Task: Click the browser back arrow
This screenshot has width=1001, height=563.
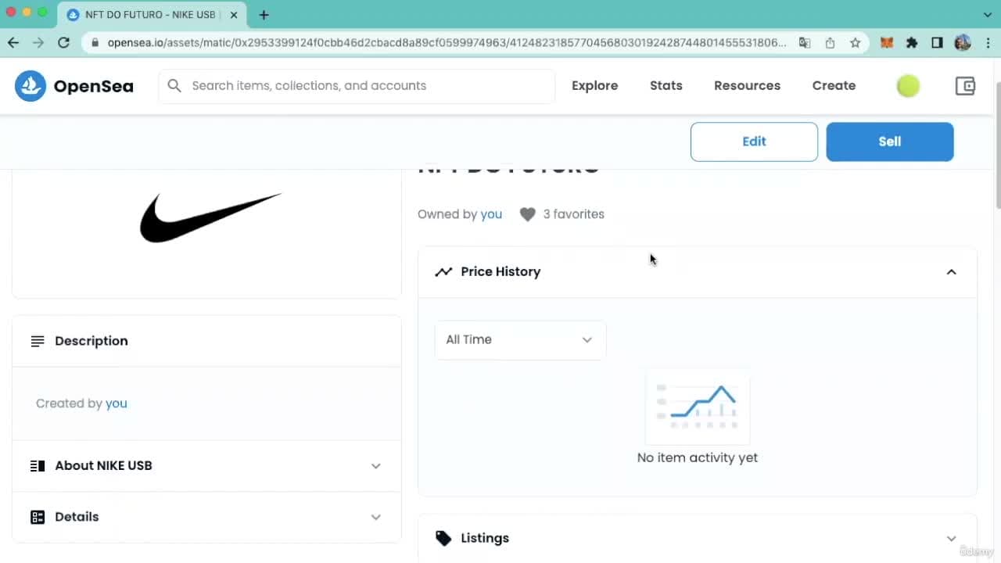Action: tap(13, 43)
